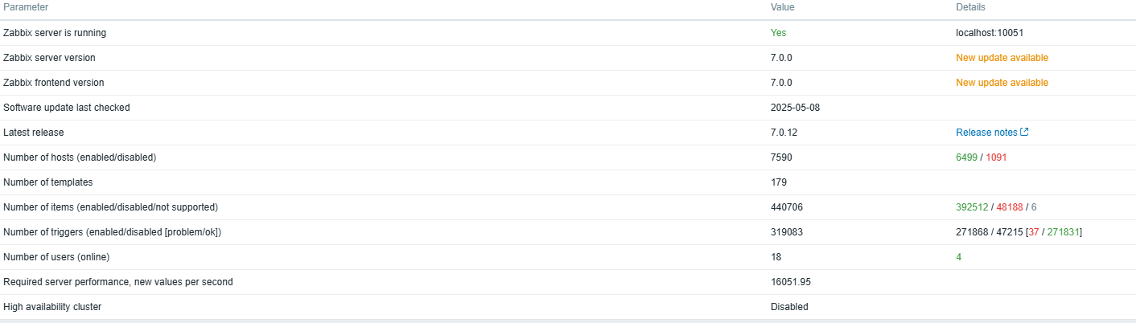This screenshot has width=1136, height=323.
Task: Click the performance value 16051.95
Action: click(792, 282)
